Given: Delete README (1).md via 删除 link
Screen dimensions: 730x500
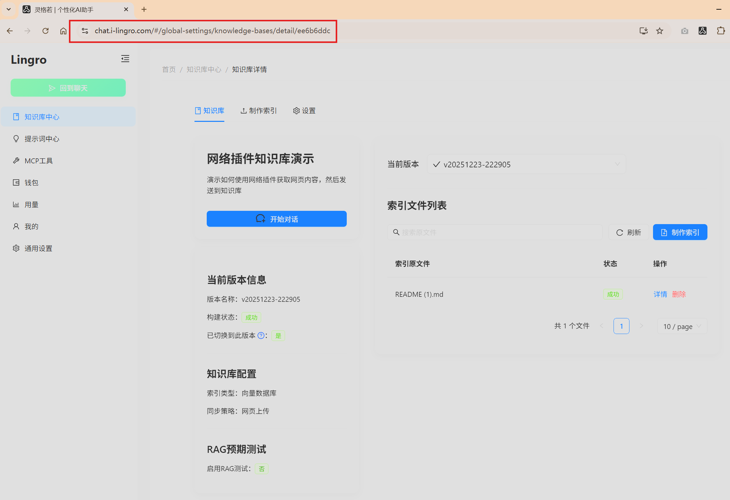Looking at the screenshot, I should pyautogui.click(x=679, y=294).
